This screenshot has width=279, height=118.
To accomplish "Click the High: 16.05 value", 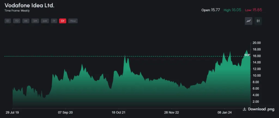I will (232, 10).
